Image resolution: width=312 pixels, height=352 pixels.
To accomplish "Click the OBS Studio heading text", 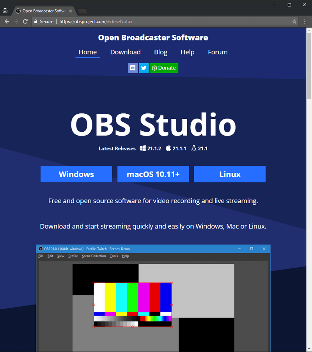I will 153,125.
